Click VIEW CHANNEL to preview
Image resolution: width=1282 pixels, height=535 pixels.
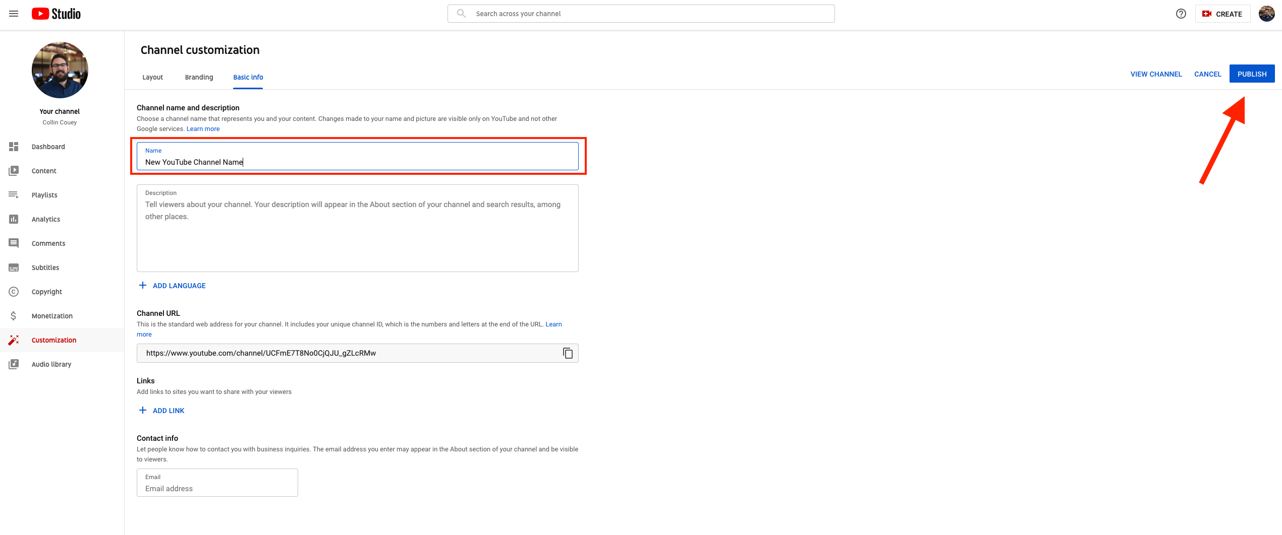tap(1156, 74)
